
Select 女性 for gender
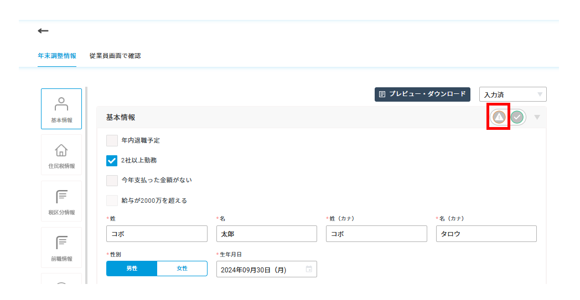coord(182,269)
